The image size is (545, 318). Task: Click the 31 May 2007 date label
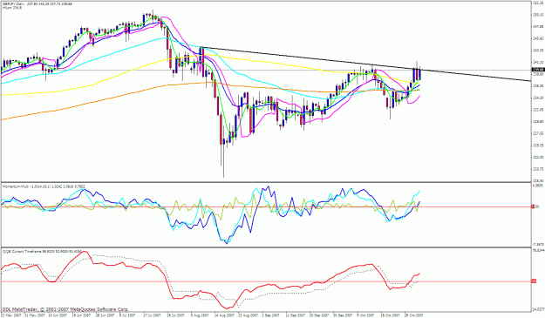click(x=34, y=315)
